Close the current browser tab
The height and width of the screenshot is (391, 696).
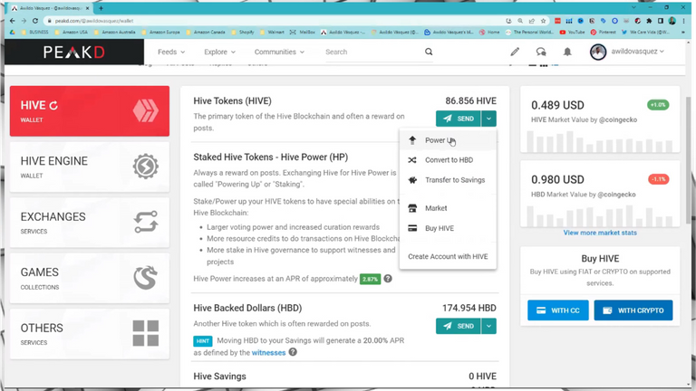pos(87,8)
